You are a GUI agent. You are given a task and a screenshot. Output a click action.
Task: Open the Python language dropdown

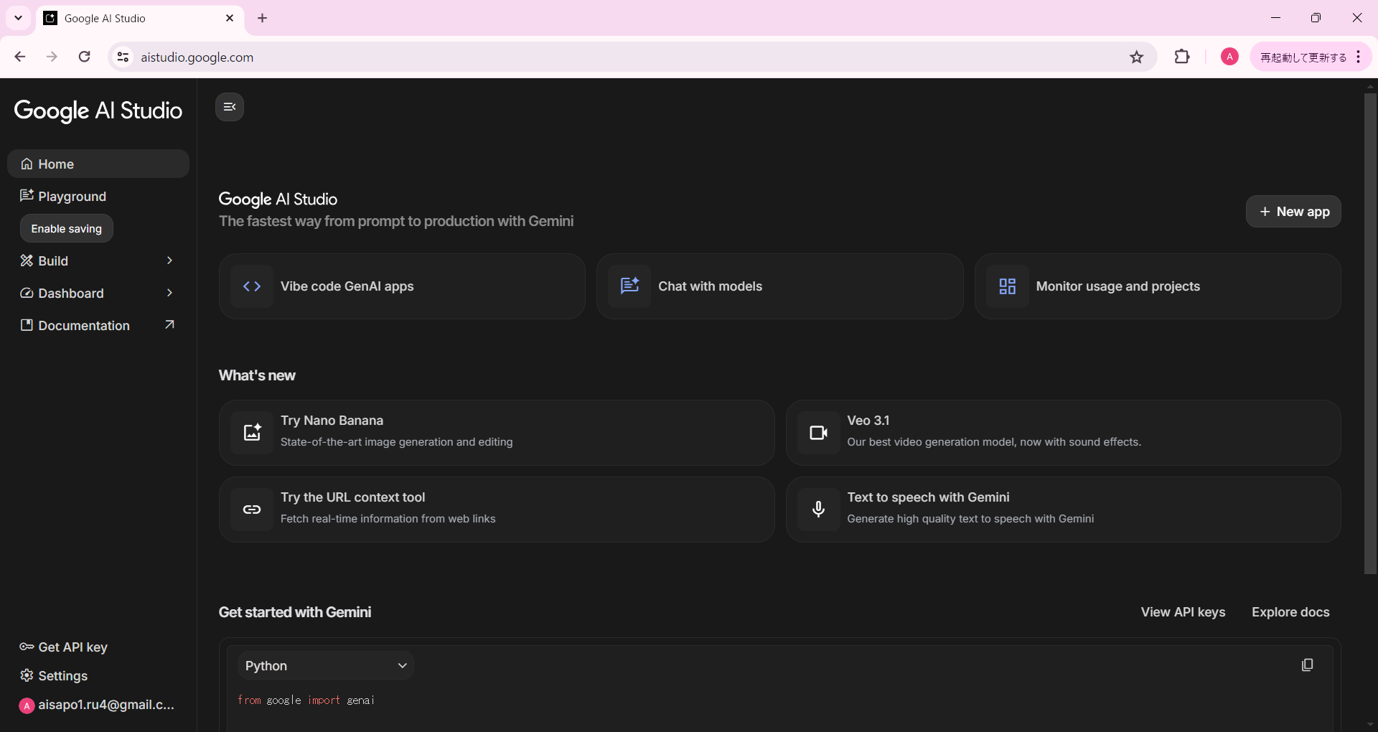(326, 666)
